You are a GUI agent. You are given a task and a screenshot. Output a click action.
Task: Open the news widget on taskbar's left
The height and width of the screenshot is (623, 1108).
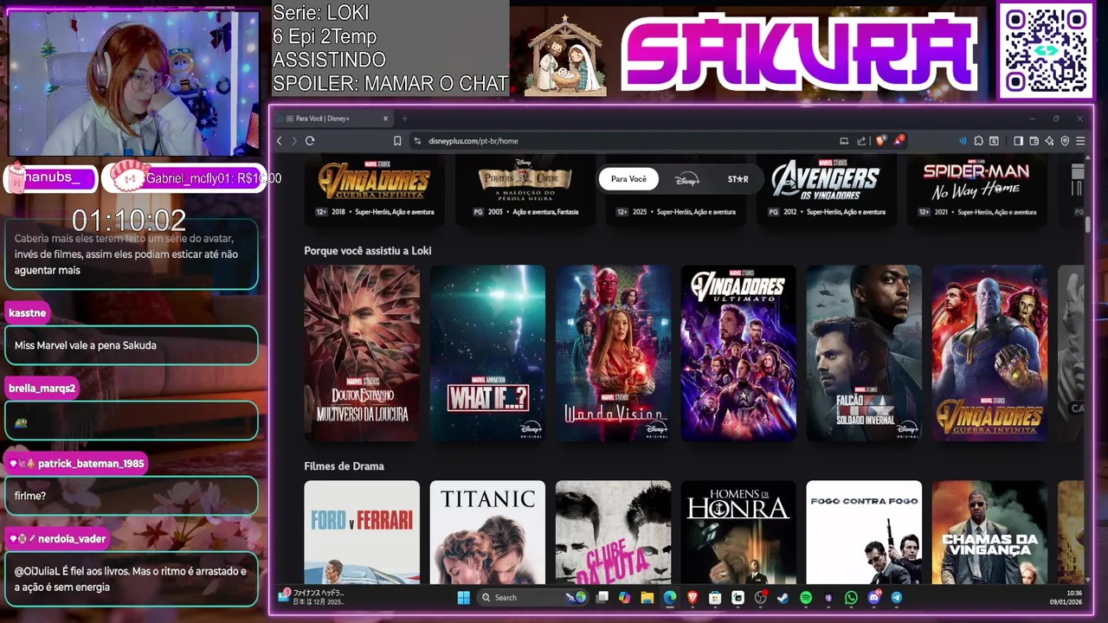pyautogui.click(x=312, y=597)
